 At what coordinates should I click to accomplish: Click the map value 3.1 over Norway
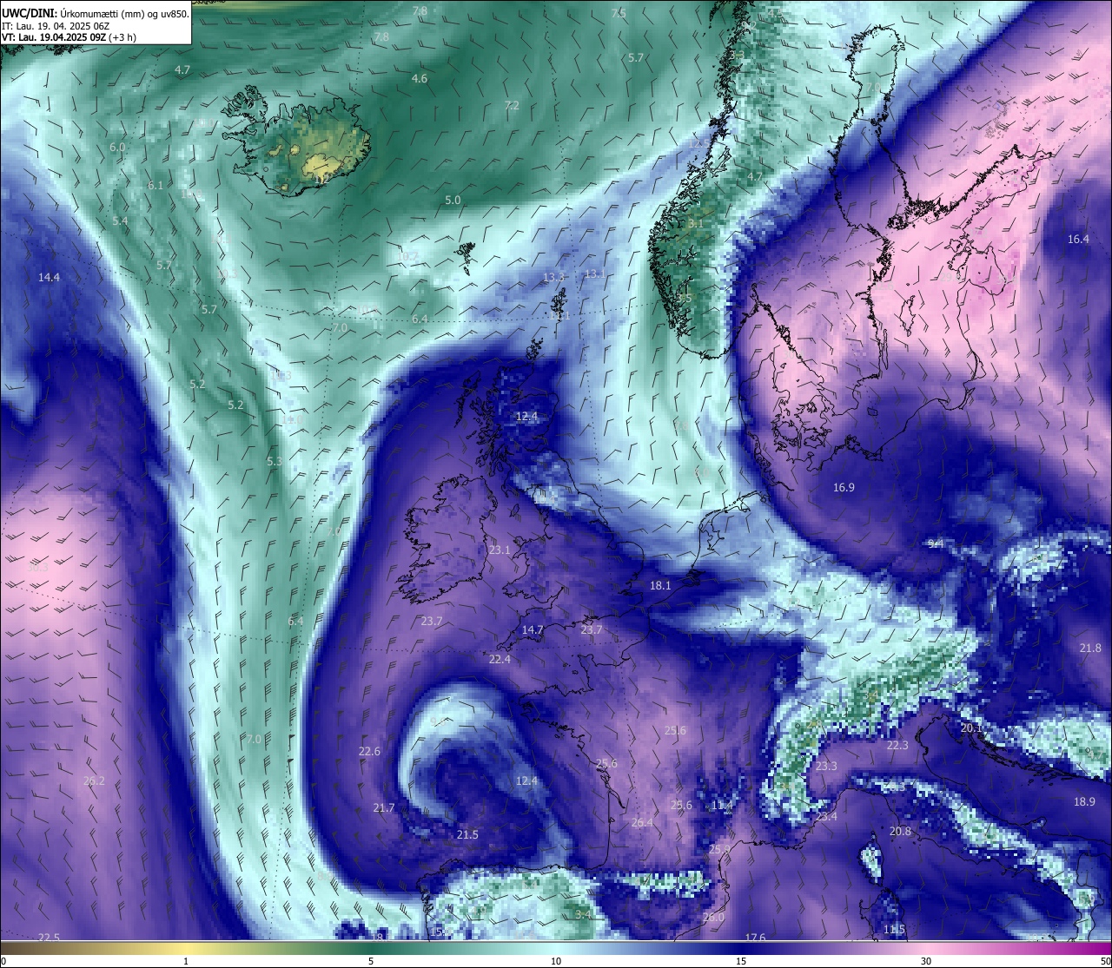(x=696, y=224)
